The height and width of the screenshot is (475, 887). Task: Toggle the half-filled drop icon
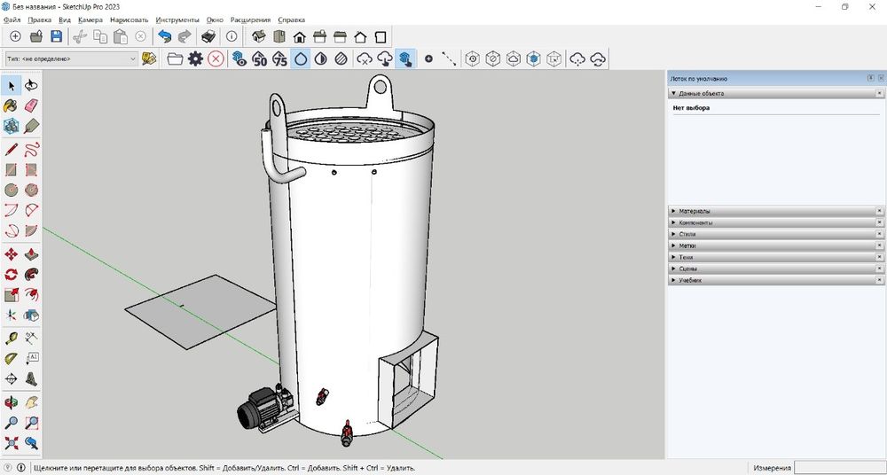pos(321,58)
